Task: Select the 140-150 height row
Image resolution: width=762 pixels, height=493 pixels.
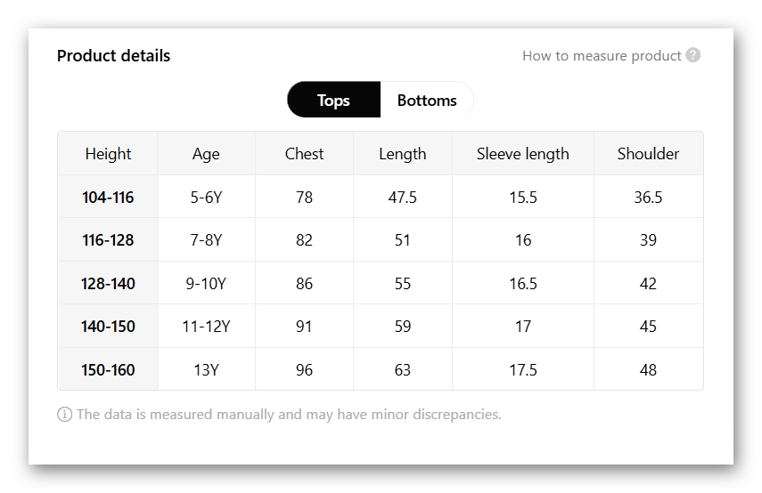Action: (108, 327)
